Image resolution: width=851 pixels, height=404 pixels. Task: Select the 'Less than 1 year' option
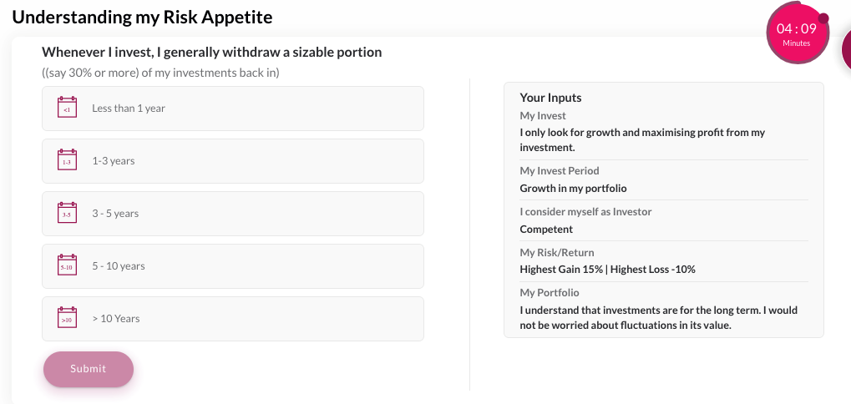tap(129, 109)
